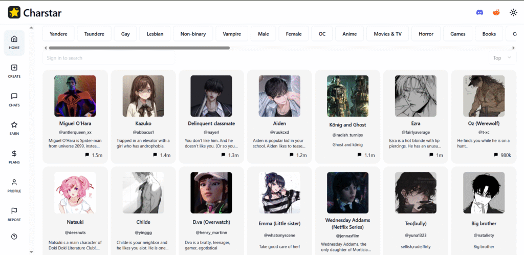Open Emma (Little sister) avatar

(279, 193)
